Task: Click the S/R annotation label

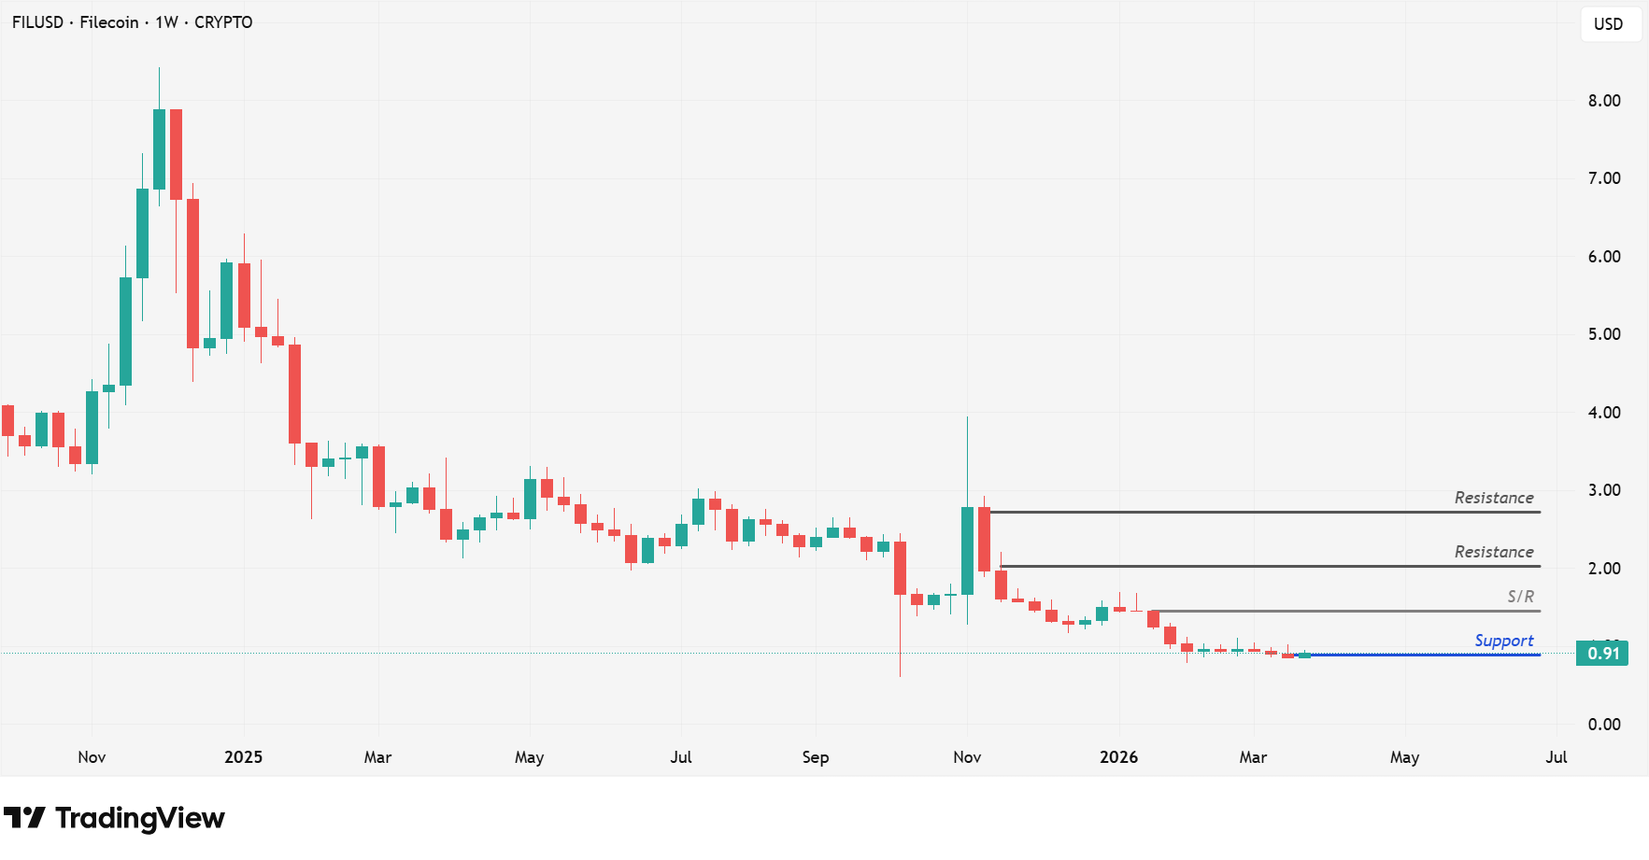Action: (x=1520, y=597)
